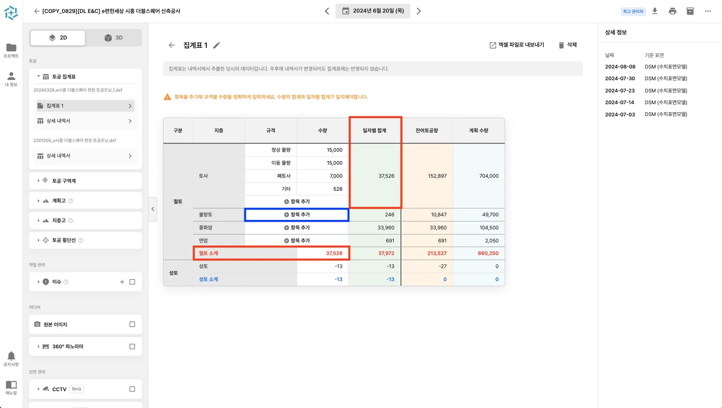Image resolution: width=722 pixels, height=408 pixels.
Task: Open 상세 내역서 under 20240329 dxf file
Action: coord(85,121)
